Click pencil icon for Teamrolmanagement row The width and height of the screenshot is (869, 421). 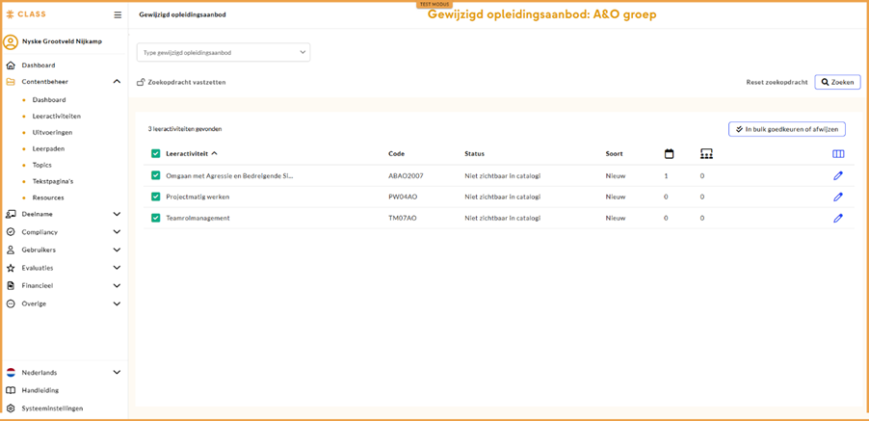pos(837,219)
